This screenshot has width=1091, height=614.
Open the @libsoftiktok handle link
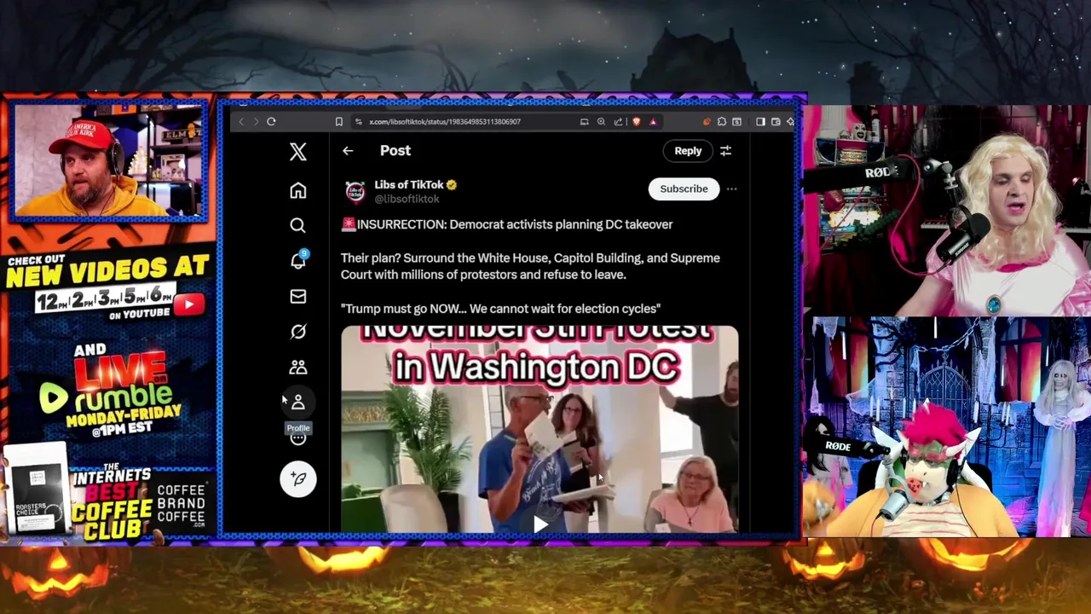[x=407, y=199]
